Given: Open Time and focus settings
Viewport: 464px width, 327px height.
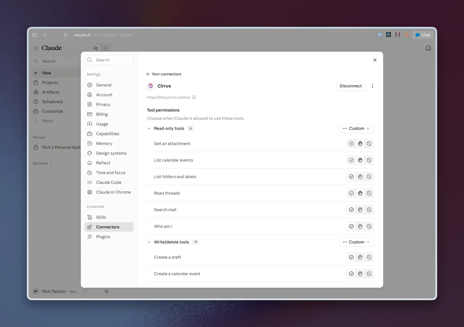Looking at the screenshot, I should 109,173.
